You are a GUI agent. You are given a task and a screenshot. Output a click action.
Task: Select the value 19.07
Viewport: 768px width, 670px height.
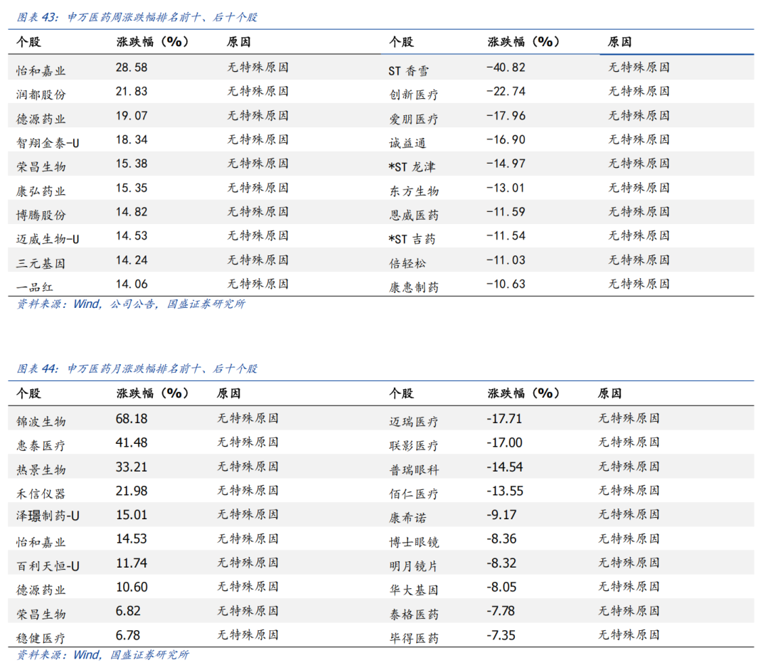coord(132,116)
